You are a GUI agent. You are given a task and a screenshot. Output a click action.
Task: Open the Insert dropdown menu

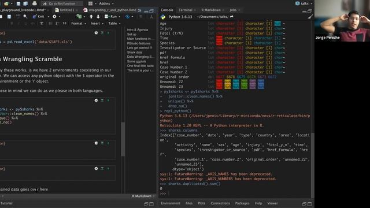click(x=97, y=23)
